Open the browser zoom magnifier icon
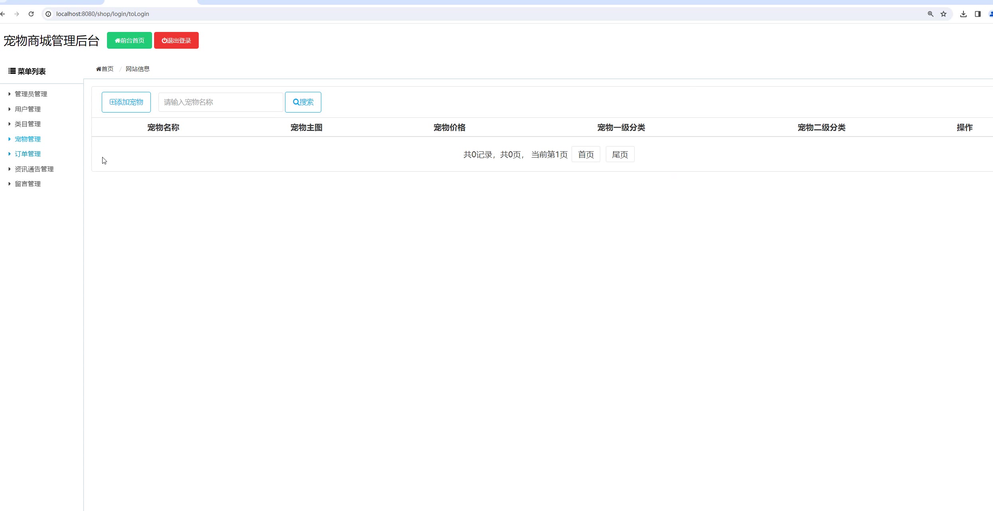The width and height of the screenshot is (993, 511). point(930,14)
